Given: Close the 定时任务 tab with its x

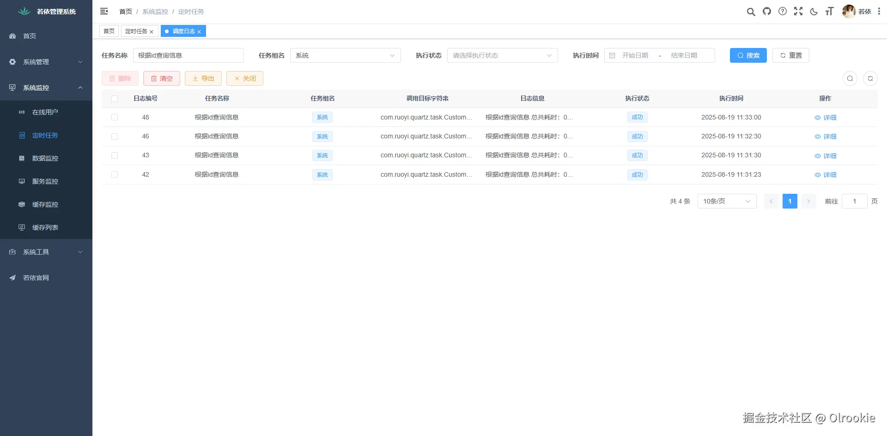Looking at the screenshot, I should [x=152, y=32].
